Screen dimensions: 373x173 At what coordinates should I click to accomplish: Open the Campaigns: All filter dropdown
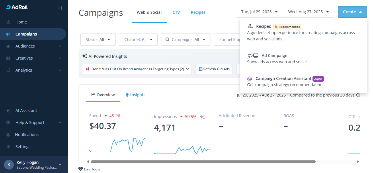click(x=185, y=40)
